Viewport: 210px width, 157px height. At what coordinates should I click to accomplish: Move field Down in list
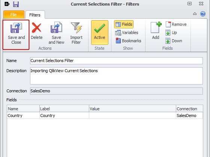click(174, 41)
